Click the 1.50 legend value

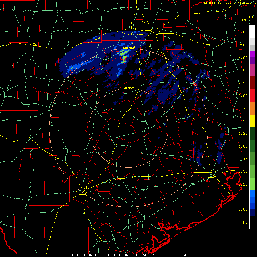tap(243, 121)
